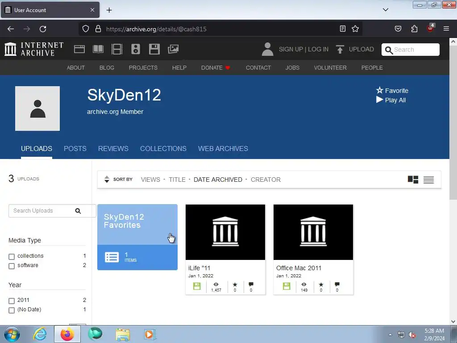Check the 2011 year filter

[x=12, y=301]
